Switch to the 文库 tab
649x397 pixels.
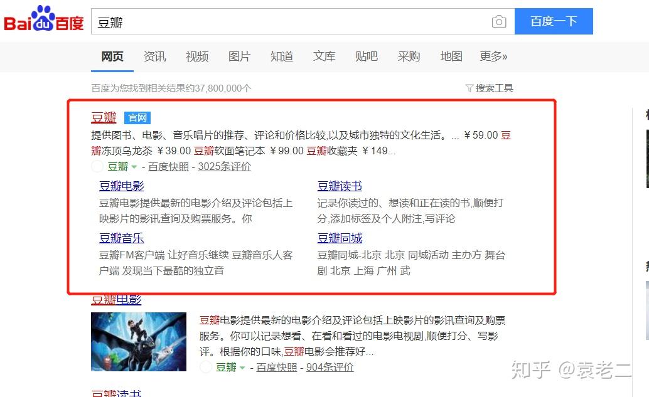[x=324, y=56]
